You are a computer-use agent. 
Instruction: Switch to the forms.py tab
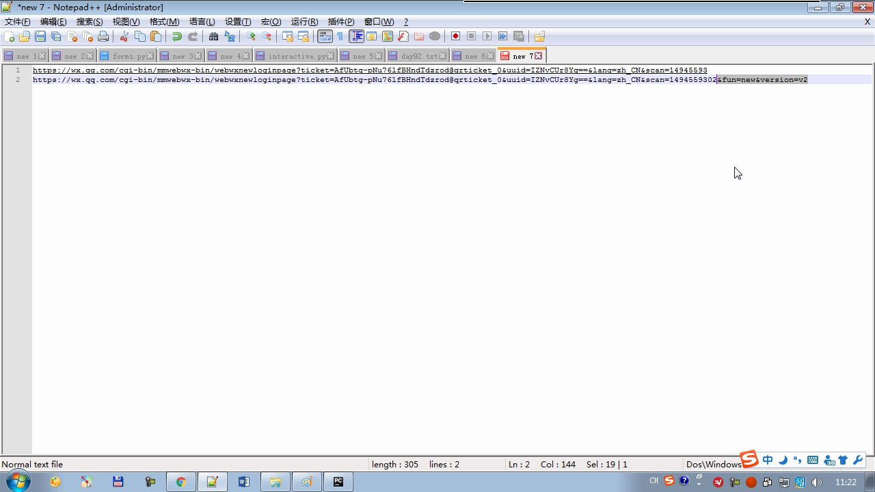pyautogui.click(x=126, y=56)
